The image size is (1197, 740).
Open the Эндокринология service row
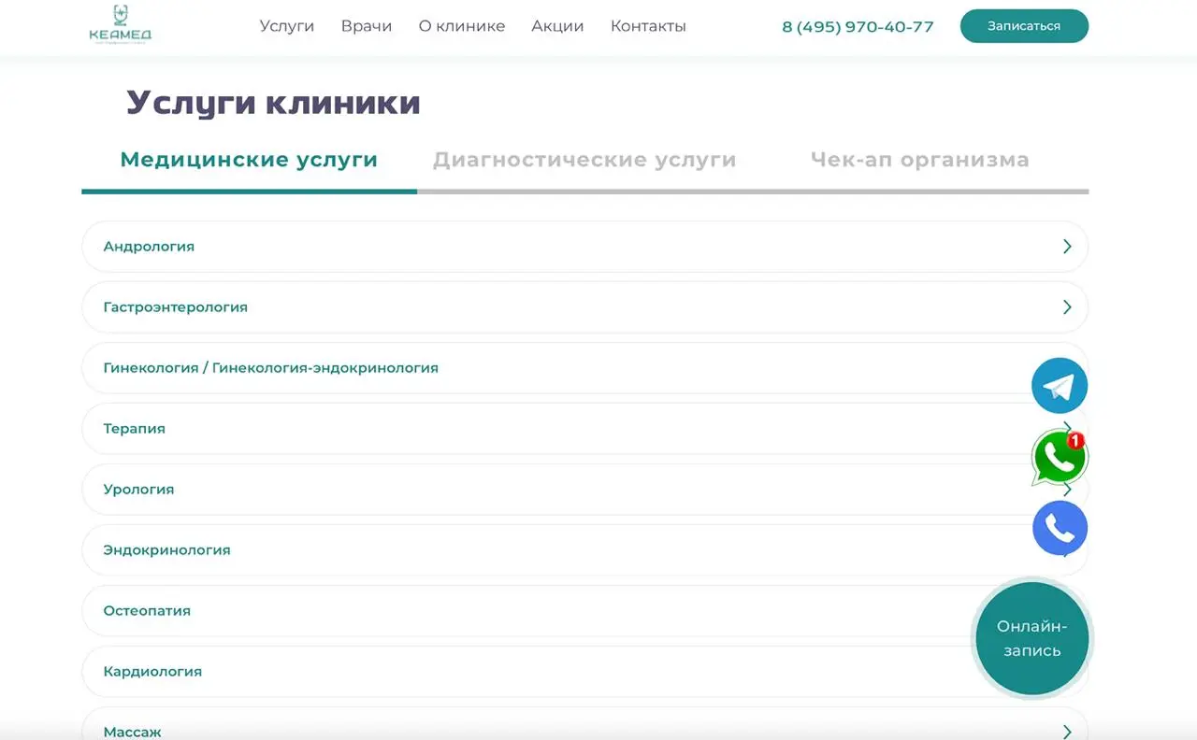coord(584,550)
